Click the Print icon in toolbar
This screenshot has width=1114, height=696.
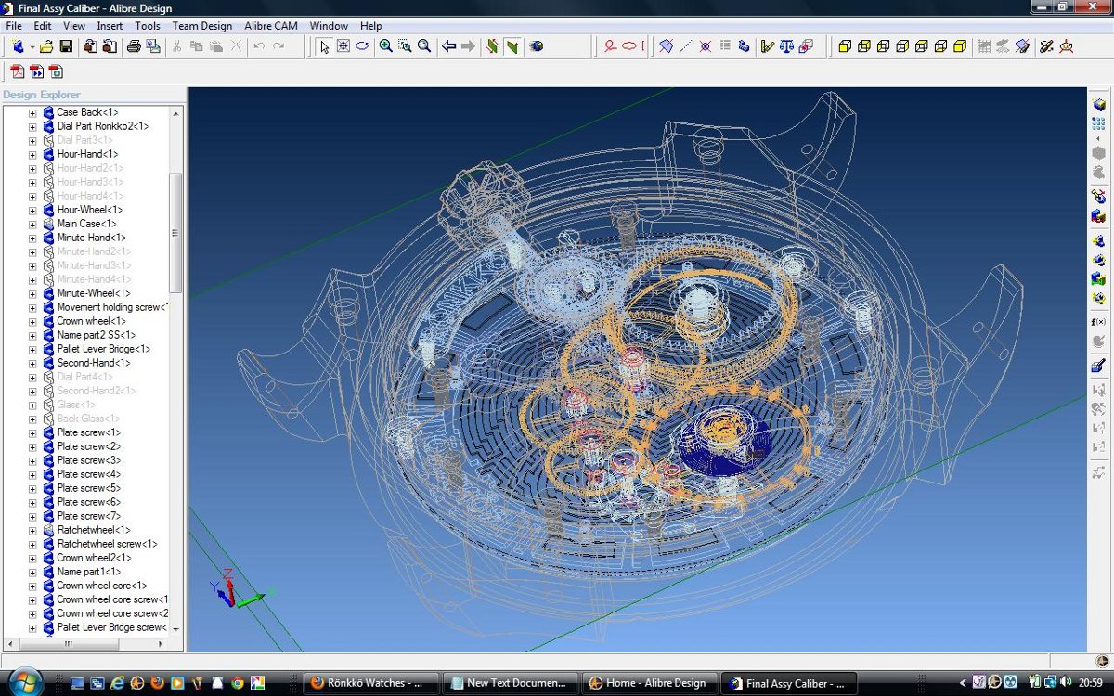pos(134,46)
